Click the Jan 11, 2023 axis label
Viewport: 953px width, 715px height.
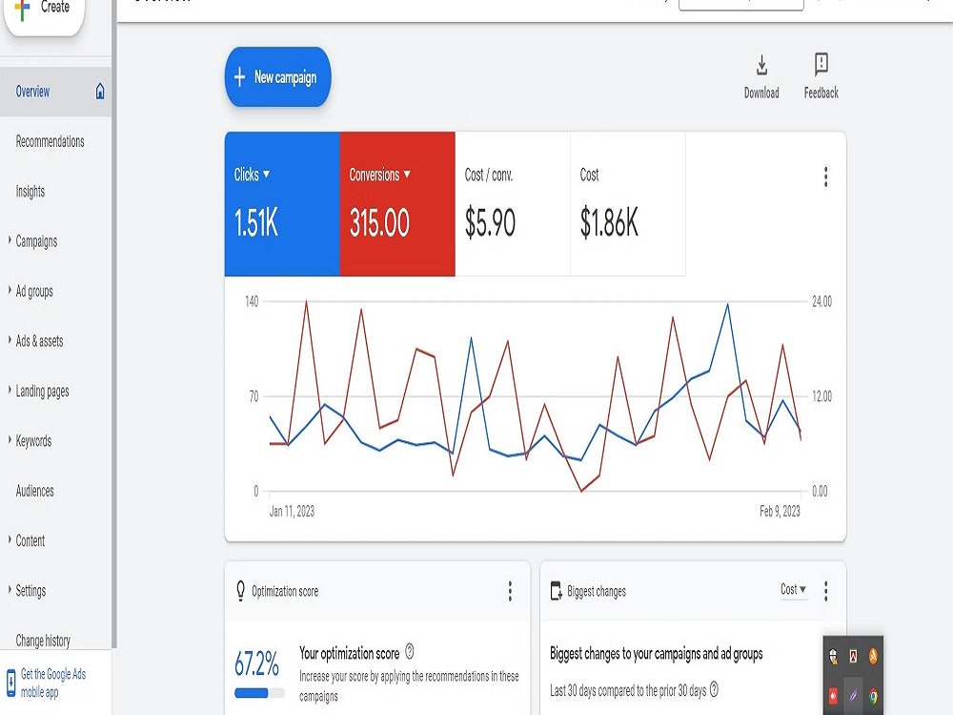(x=292, y=511)
